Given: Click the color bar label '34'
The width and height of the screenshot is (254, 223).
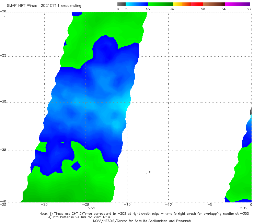Looking at the screenshot, I should tap(172, 9).
